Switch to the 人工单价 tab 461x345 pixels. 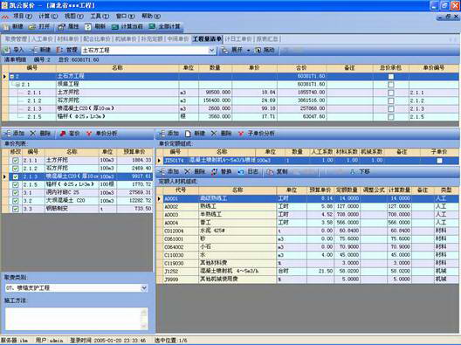tap(42, 38)
